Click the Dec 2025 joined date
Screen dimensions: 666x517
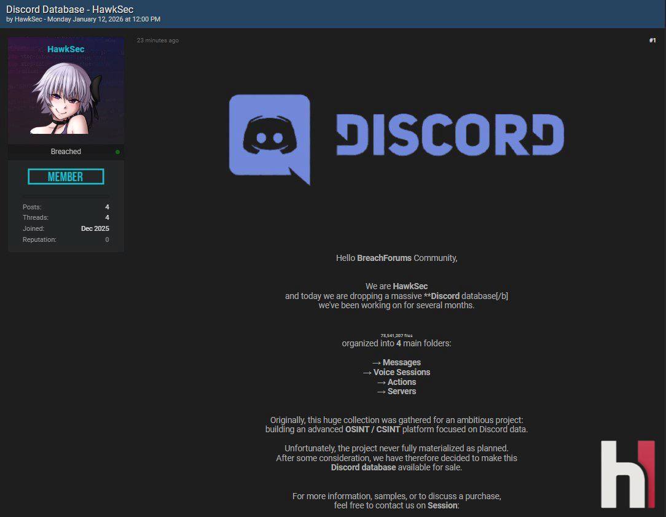click(95, 228)
